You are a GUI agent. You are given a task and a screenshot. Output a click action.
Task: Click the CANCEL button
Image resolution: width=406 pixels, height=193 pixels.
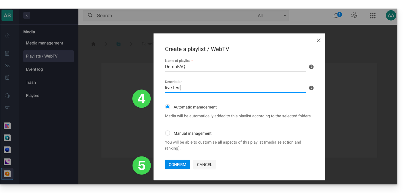coord(204,164)
